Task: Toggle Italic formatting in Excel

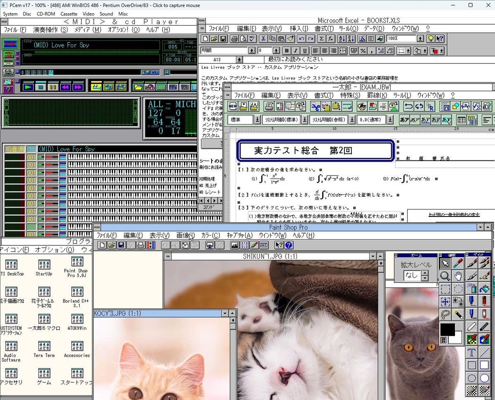Action: pos(295,50)
